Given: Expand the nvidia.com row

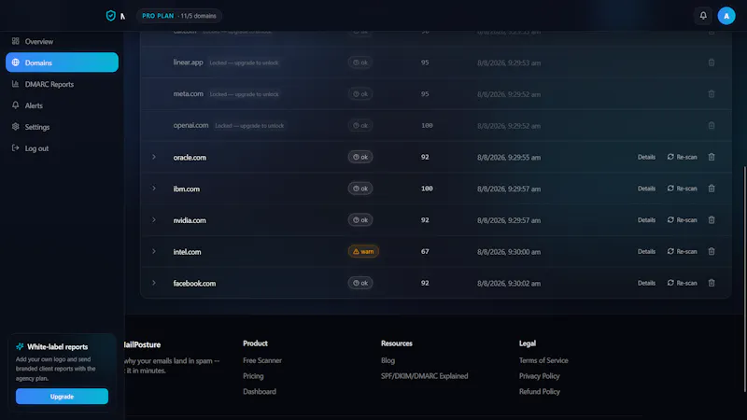Looking at the screenshot, I should (154, 220).
